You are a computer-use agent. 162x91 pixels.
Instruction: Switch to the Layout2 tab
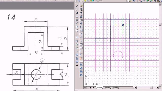tap(115, 88)
